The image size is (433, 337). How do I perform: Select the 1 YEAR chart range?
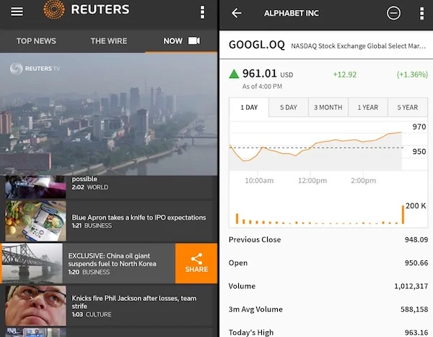coord(368,107)
